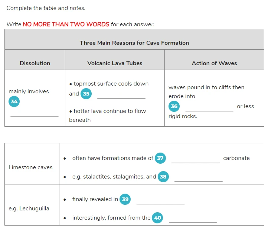Screen dimensions: 268x230
Task: Click the 'Limestone caves' row label
Action: click(x=30, y=167)
